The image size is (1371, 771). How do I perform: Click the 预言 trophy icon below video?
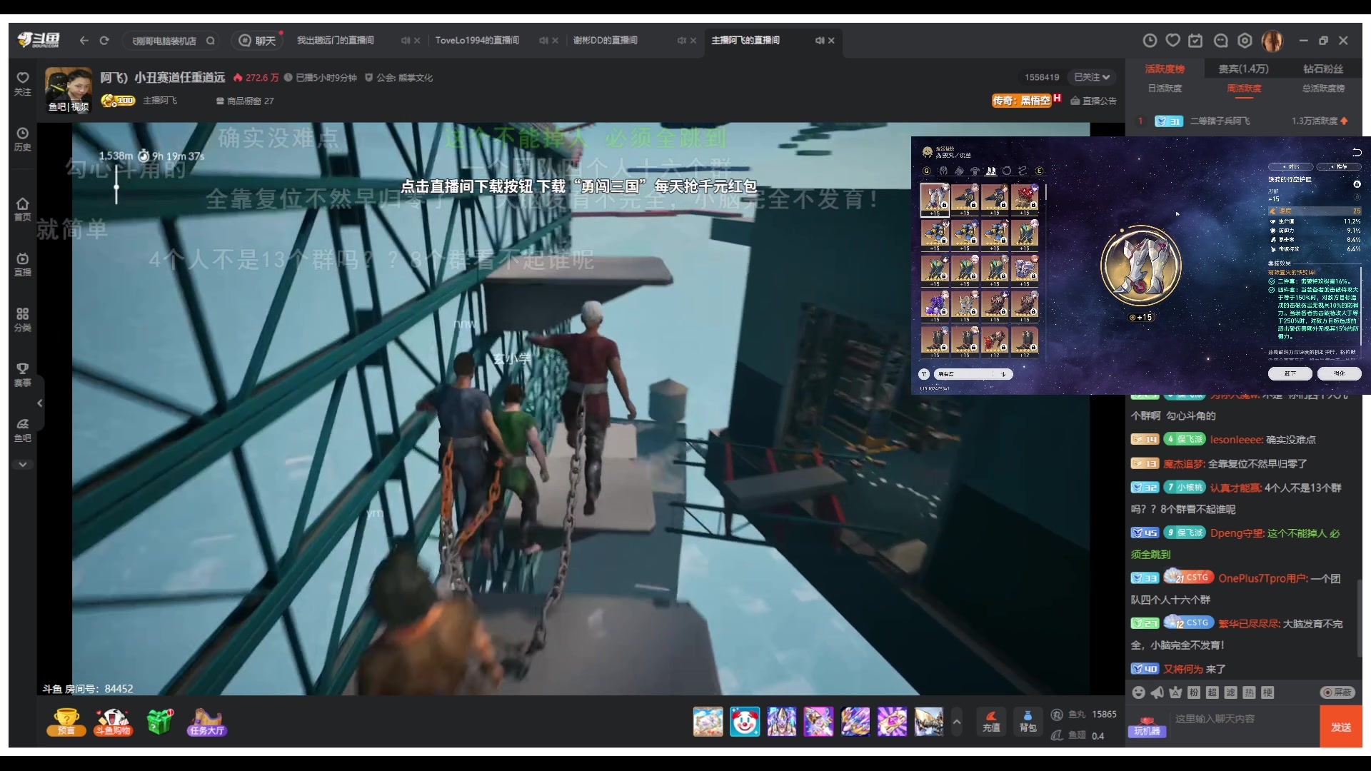point(66,722)
